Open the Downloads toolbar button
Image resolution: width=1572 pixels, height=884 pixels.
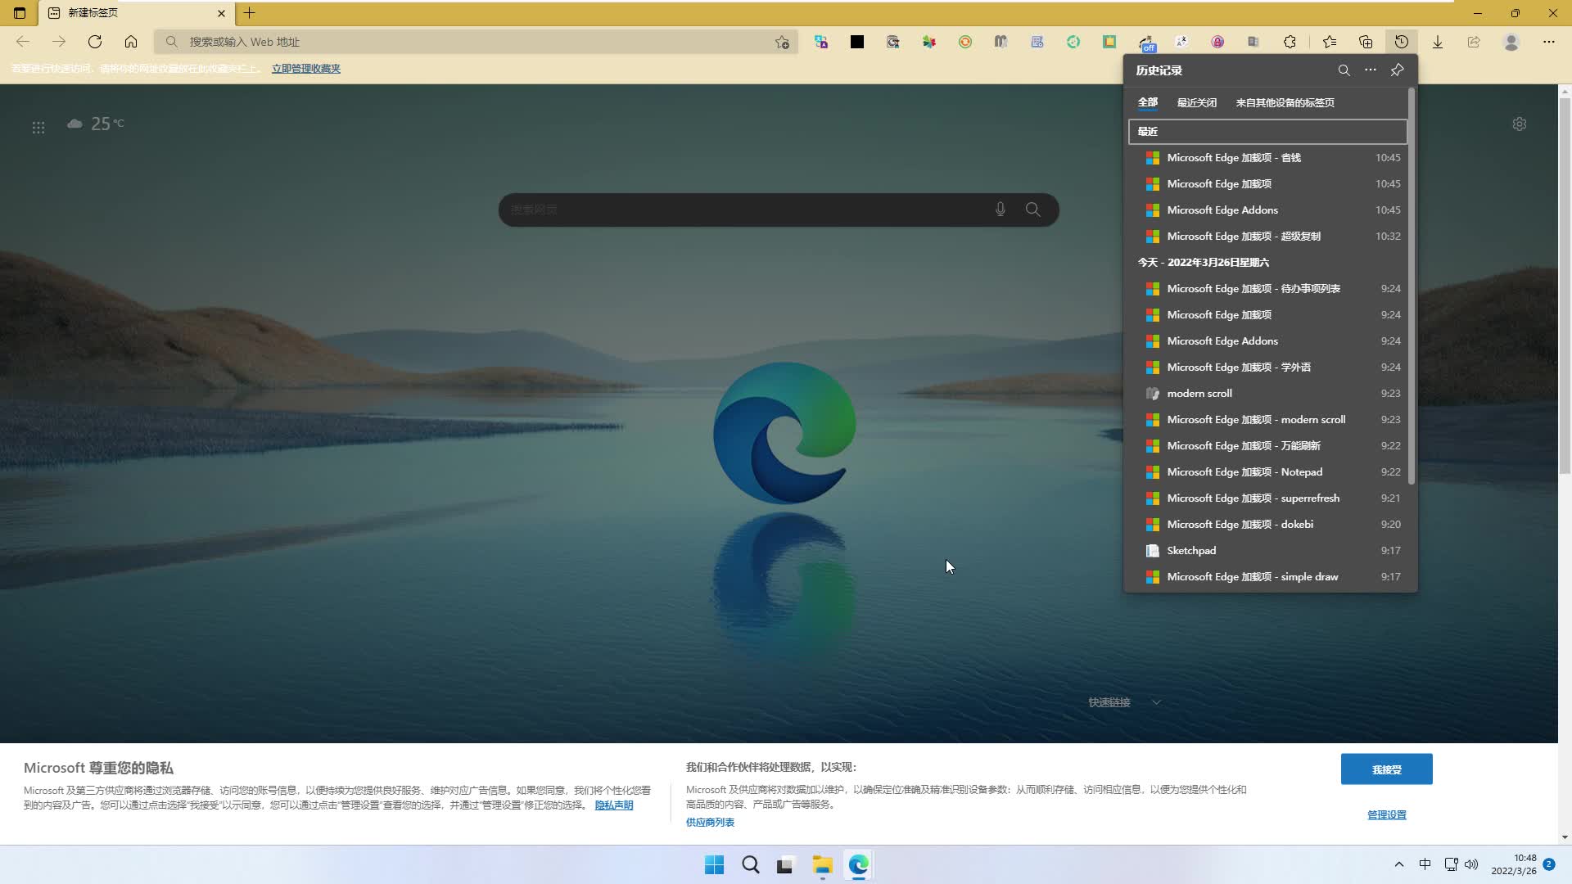click(1438, 42)
